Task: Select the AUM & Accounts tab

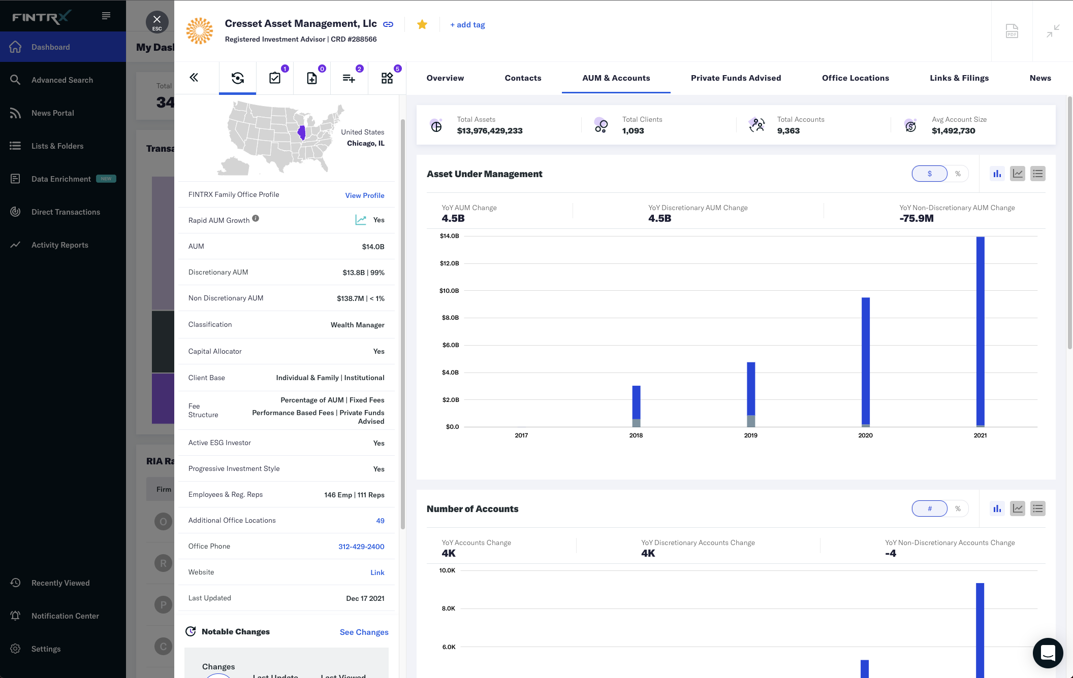Action: [616, 78]
